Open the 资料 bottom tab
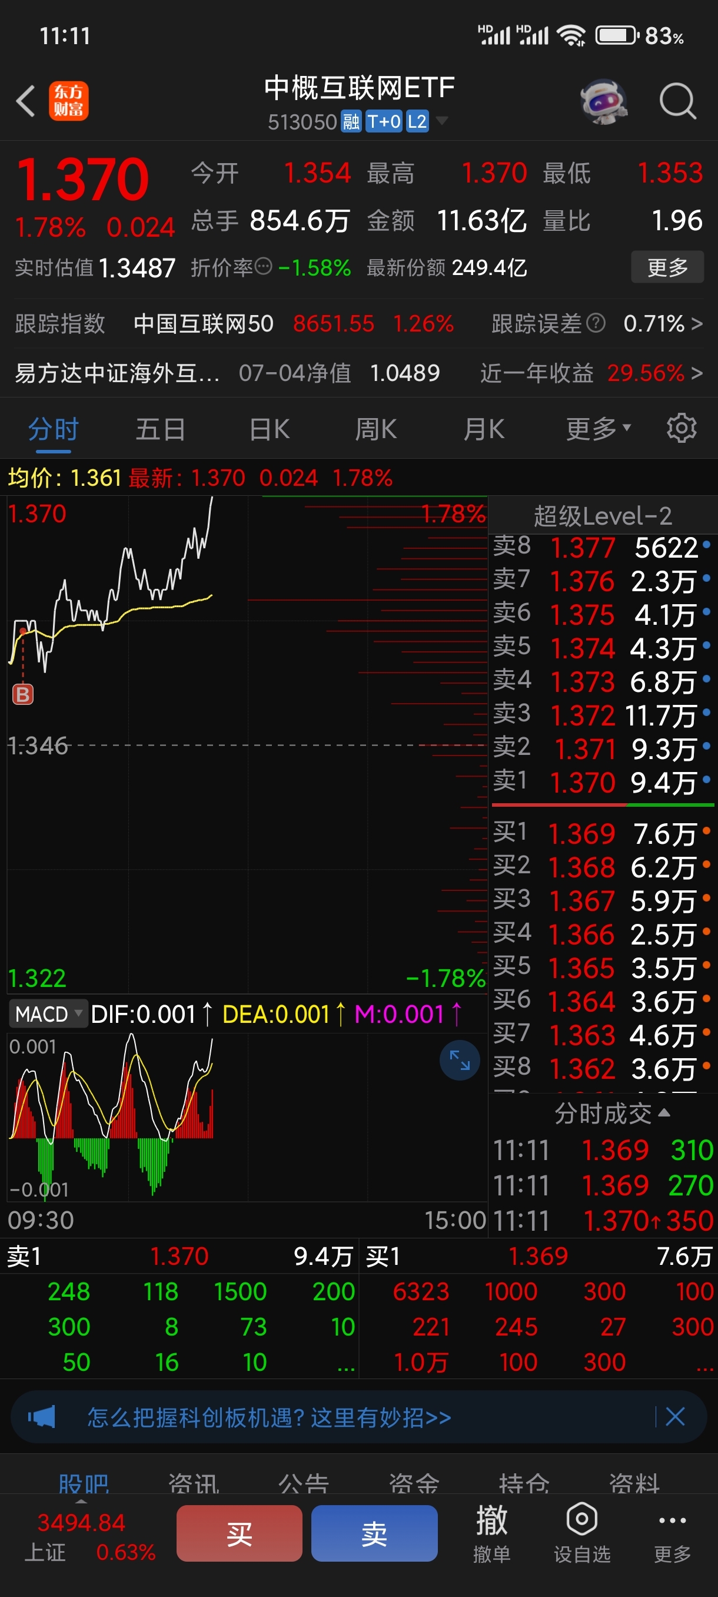This screenshot has width=718, height=1597. click(x=634, y=1483)
